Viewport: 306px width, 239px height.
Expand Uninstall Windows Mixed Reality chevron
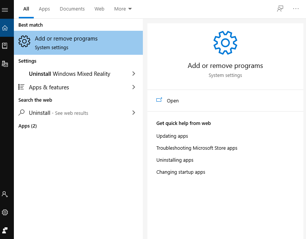coord(133,74)
